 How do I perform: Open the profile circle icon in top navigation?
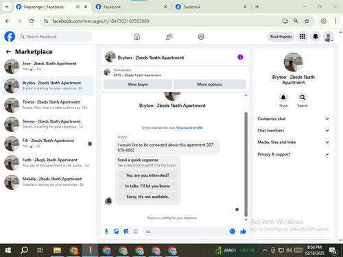tap(201, 36)
